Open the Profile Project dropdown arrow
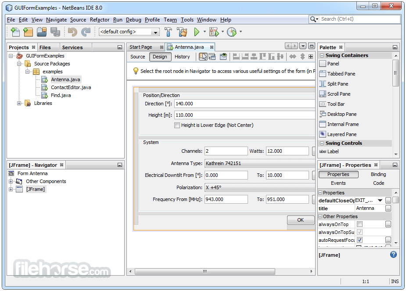This screenshot has height=291, width=406. click(x=241, y=32)
